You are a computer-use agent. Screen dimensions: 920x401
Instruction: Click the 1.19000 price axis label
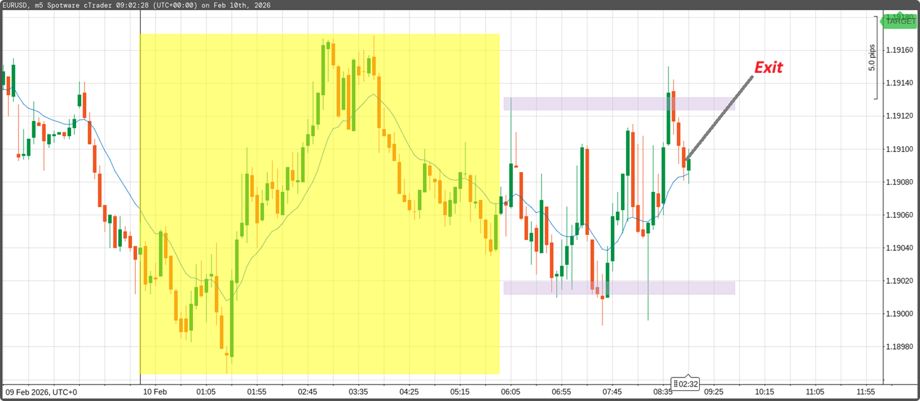click(900, 314)
